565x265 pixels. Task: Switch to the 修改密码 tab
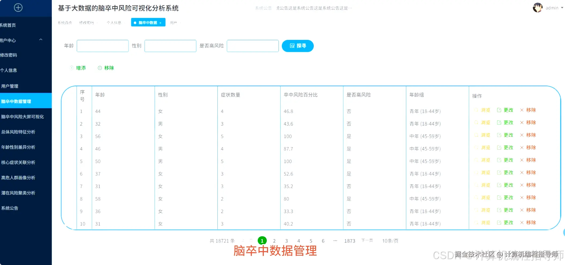(86, 23)
